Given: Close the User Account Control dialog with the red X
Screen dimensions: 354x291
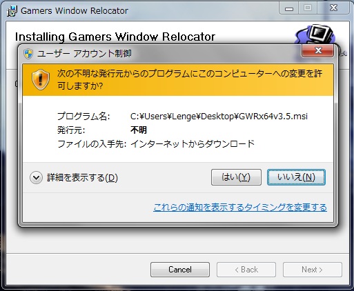Looking at the screenshot, I should click(x=317, y=50).
